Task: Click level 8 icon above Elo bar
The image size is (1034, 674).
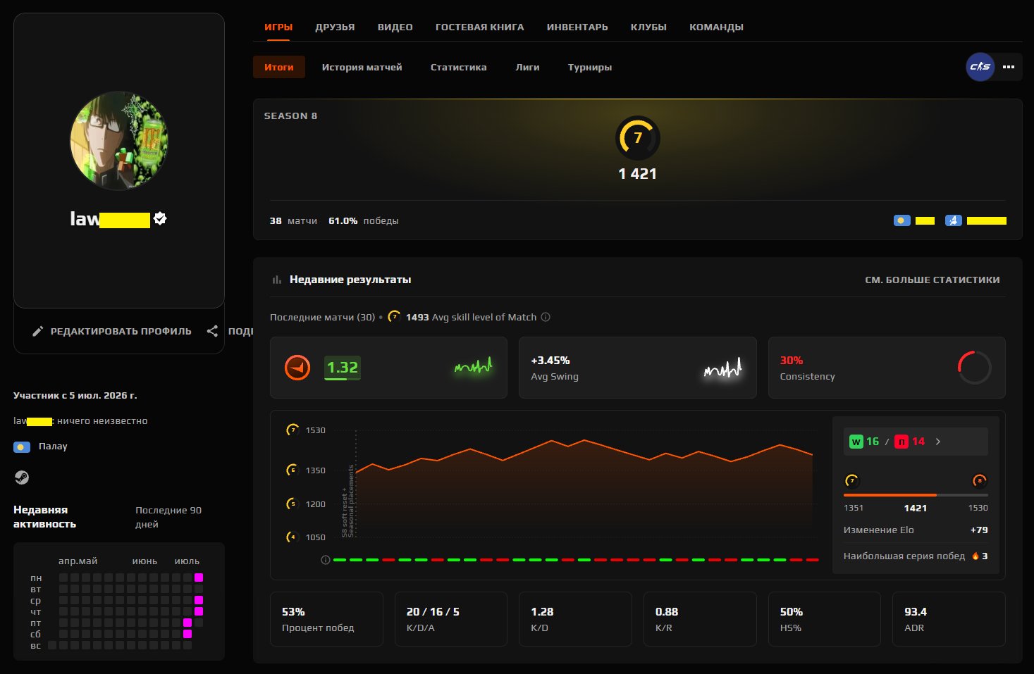Action: (x=980, y=481)
